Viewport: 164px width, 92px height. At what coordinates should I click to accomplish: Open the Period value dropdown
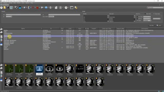tap(147, 20)
